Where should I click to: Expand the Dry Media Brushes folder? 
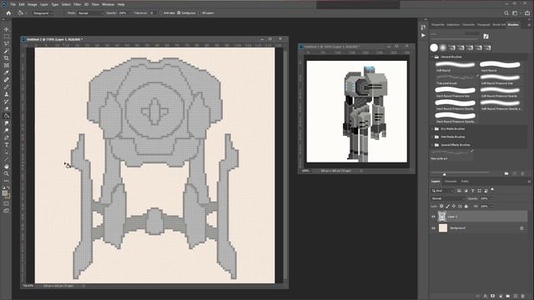point(432,129)
